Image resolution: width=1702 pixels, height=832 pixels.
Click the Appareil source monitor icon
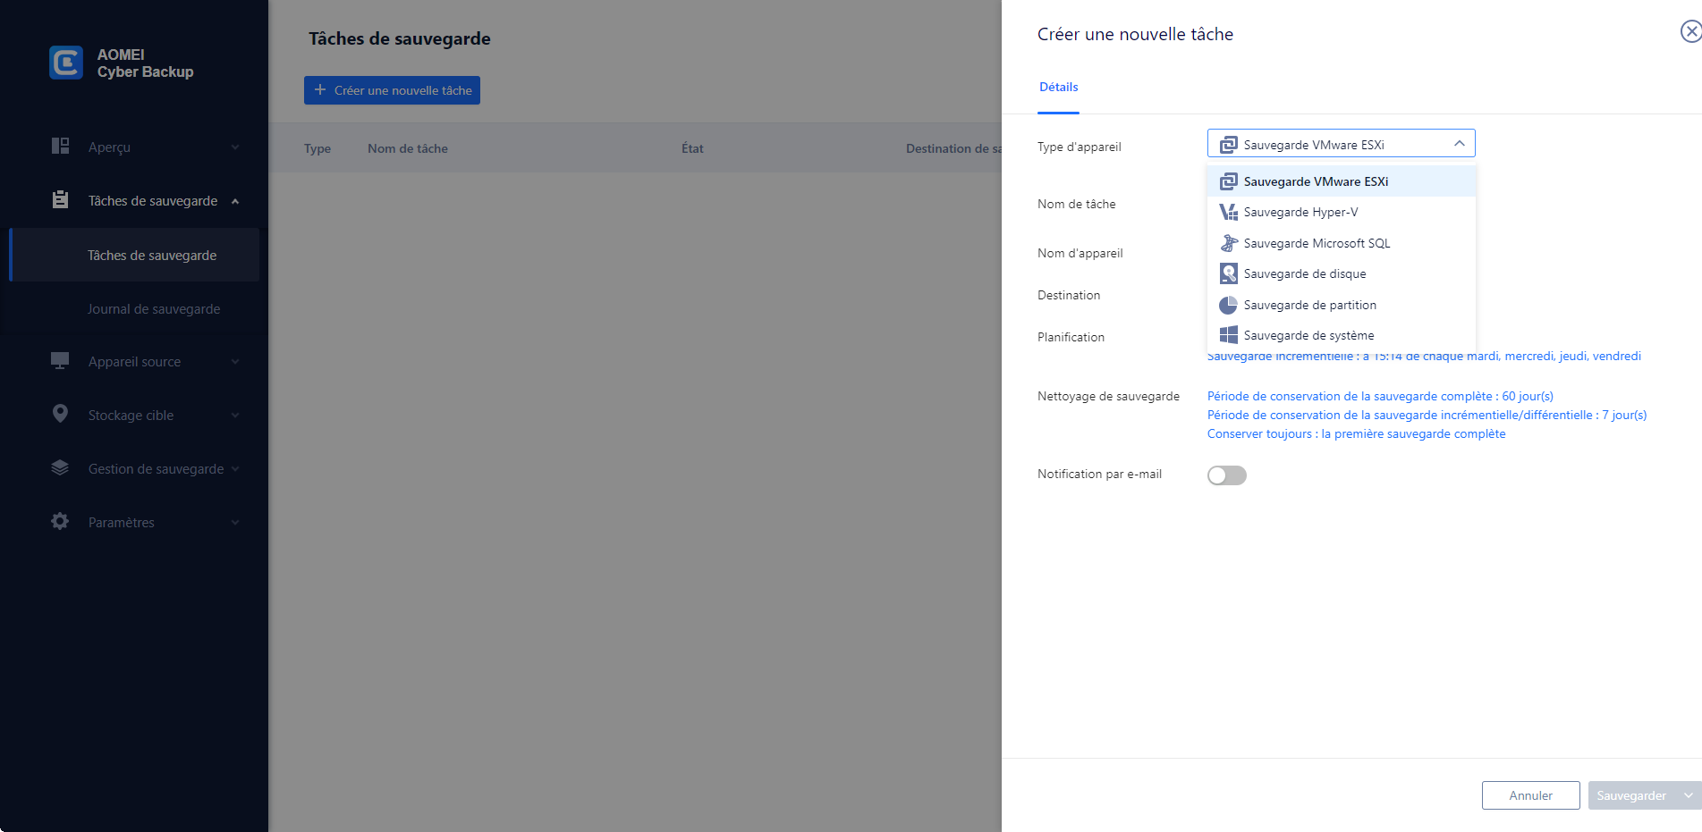pos(60,361)
